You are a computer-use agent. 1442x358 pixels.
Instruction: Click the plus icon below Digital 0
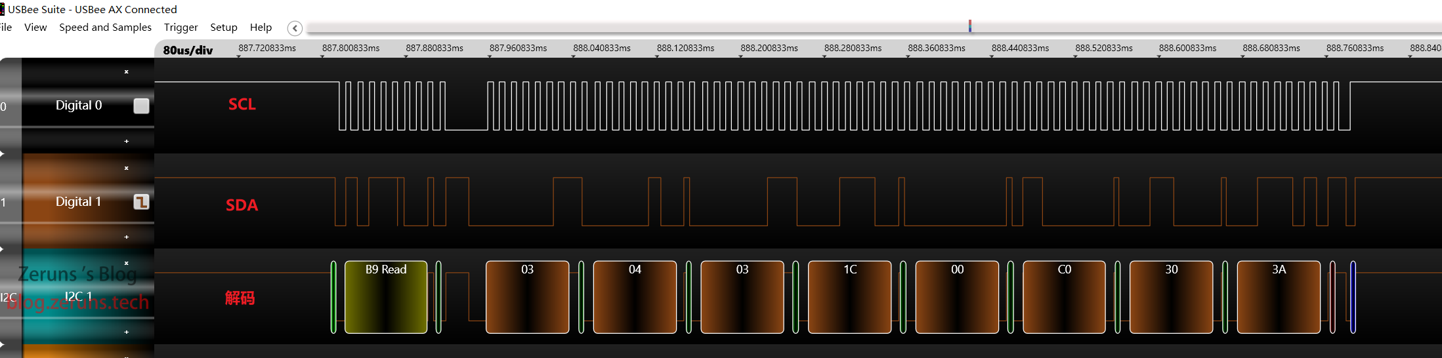click(127, 141)
